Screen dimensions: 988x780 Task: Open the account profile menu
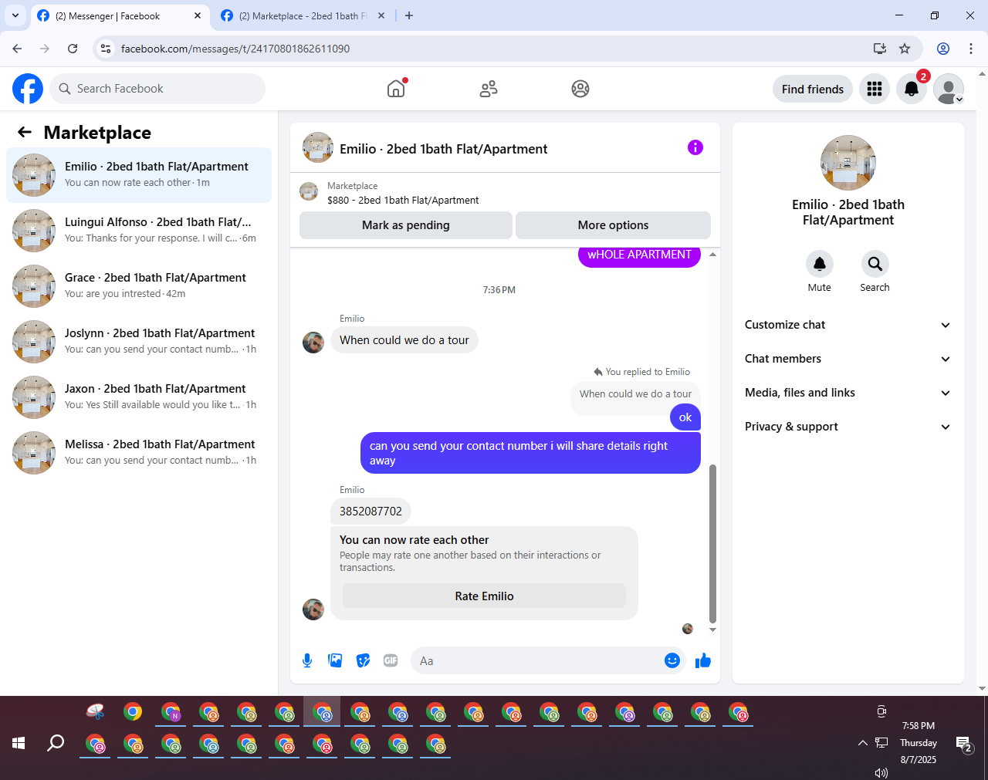949,89
